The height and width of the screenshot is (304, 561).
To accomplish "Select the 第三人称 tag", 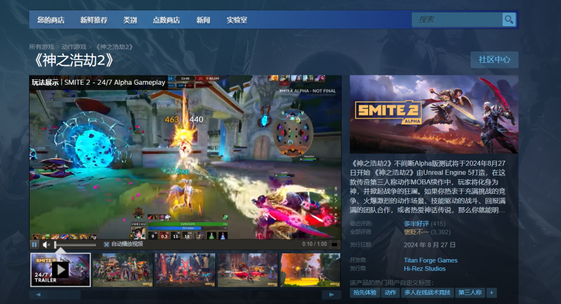I will point(470,293).
